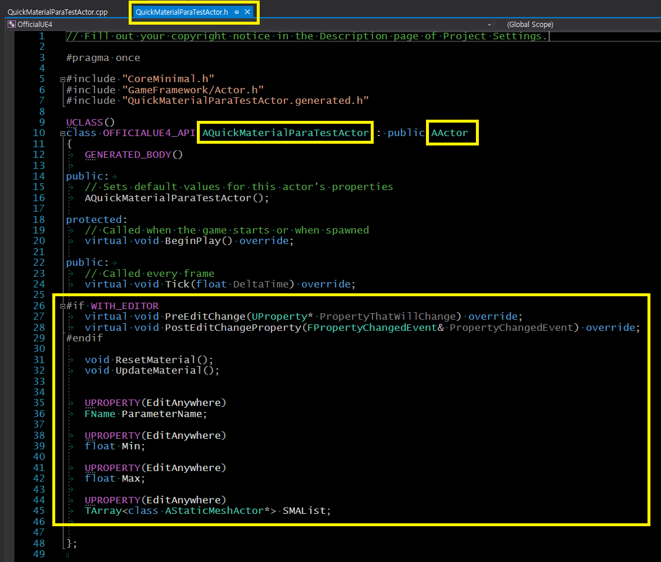The width and height of the screenshot is (661, 562).
Task: Click the UCLASS() macro
Action: tap(90, 122)
